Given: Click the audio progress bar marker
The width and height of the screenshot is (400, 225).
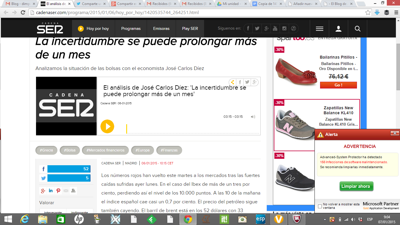Looking at the screenshot, I should click(127, 129).
